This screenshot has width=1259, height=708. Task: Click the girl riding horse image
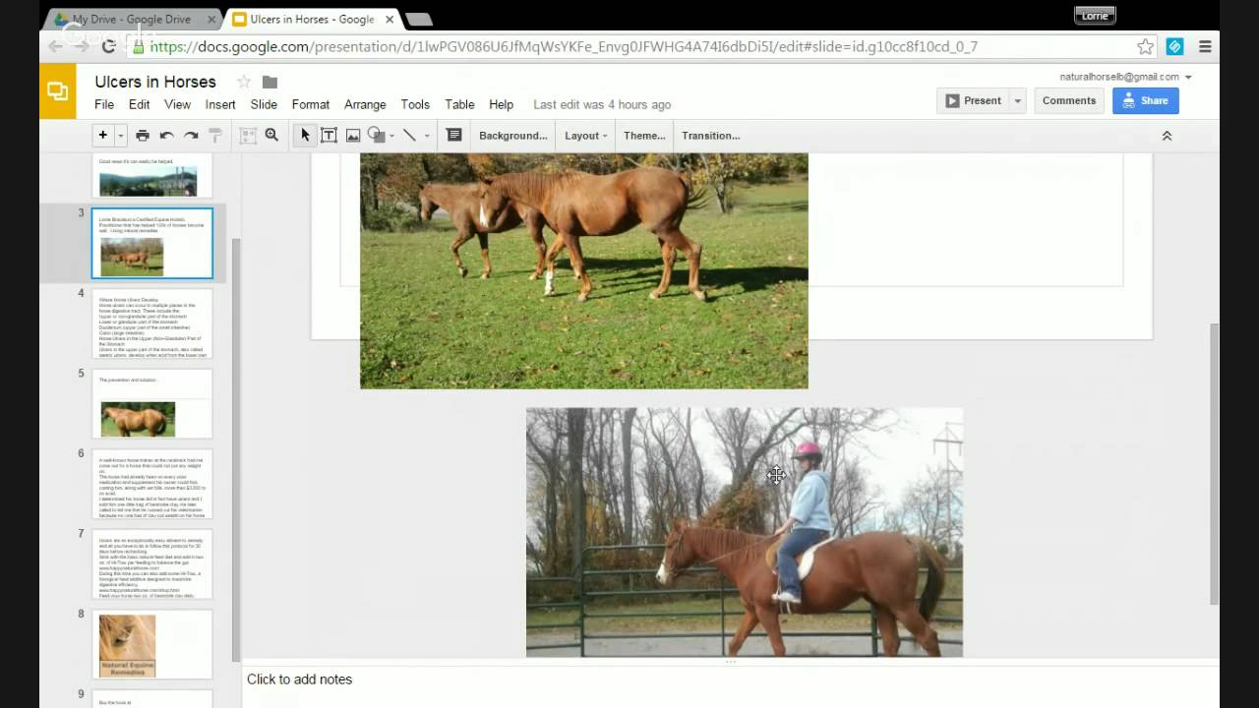(x=745, y=532)
